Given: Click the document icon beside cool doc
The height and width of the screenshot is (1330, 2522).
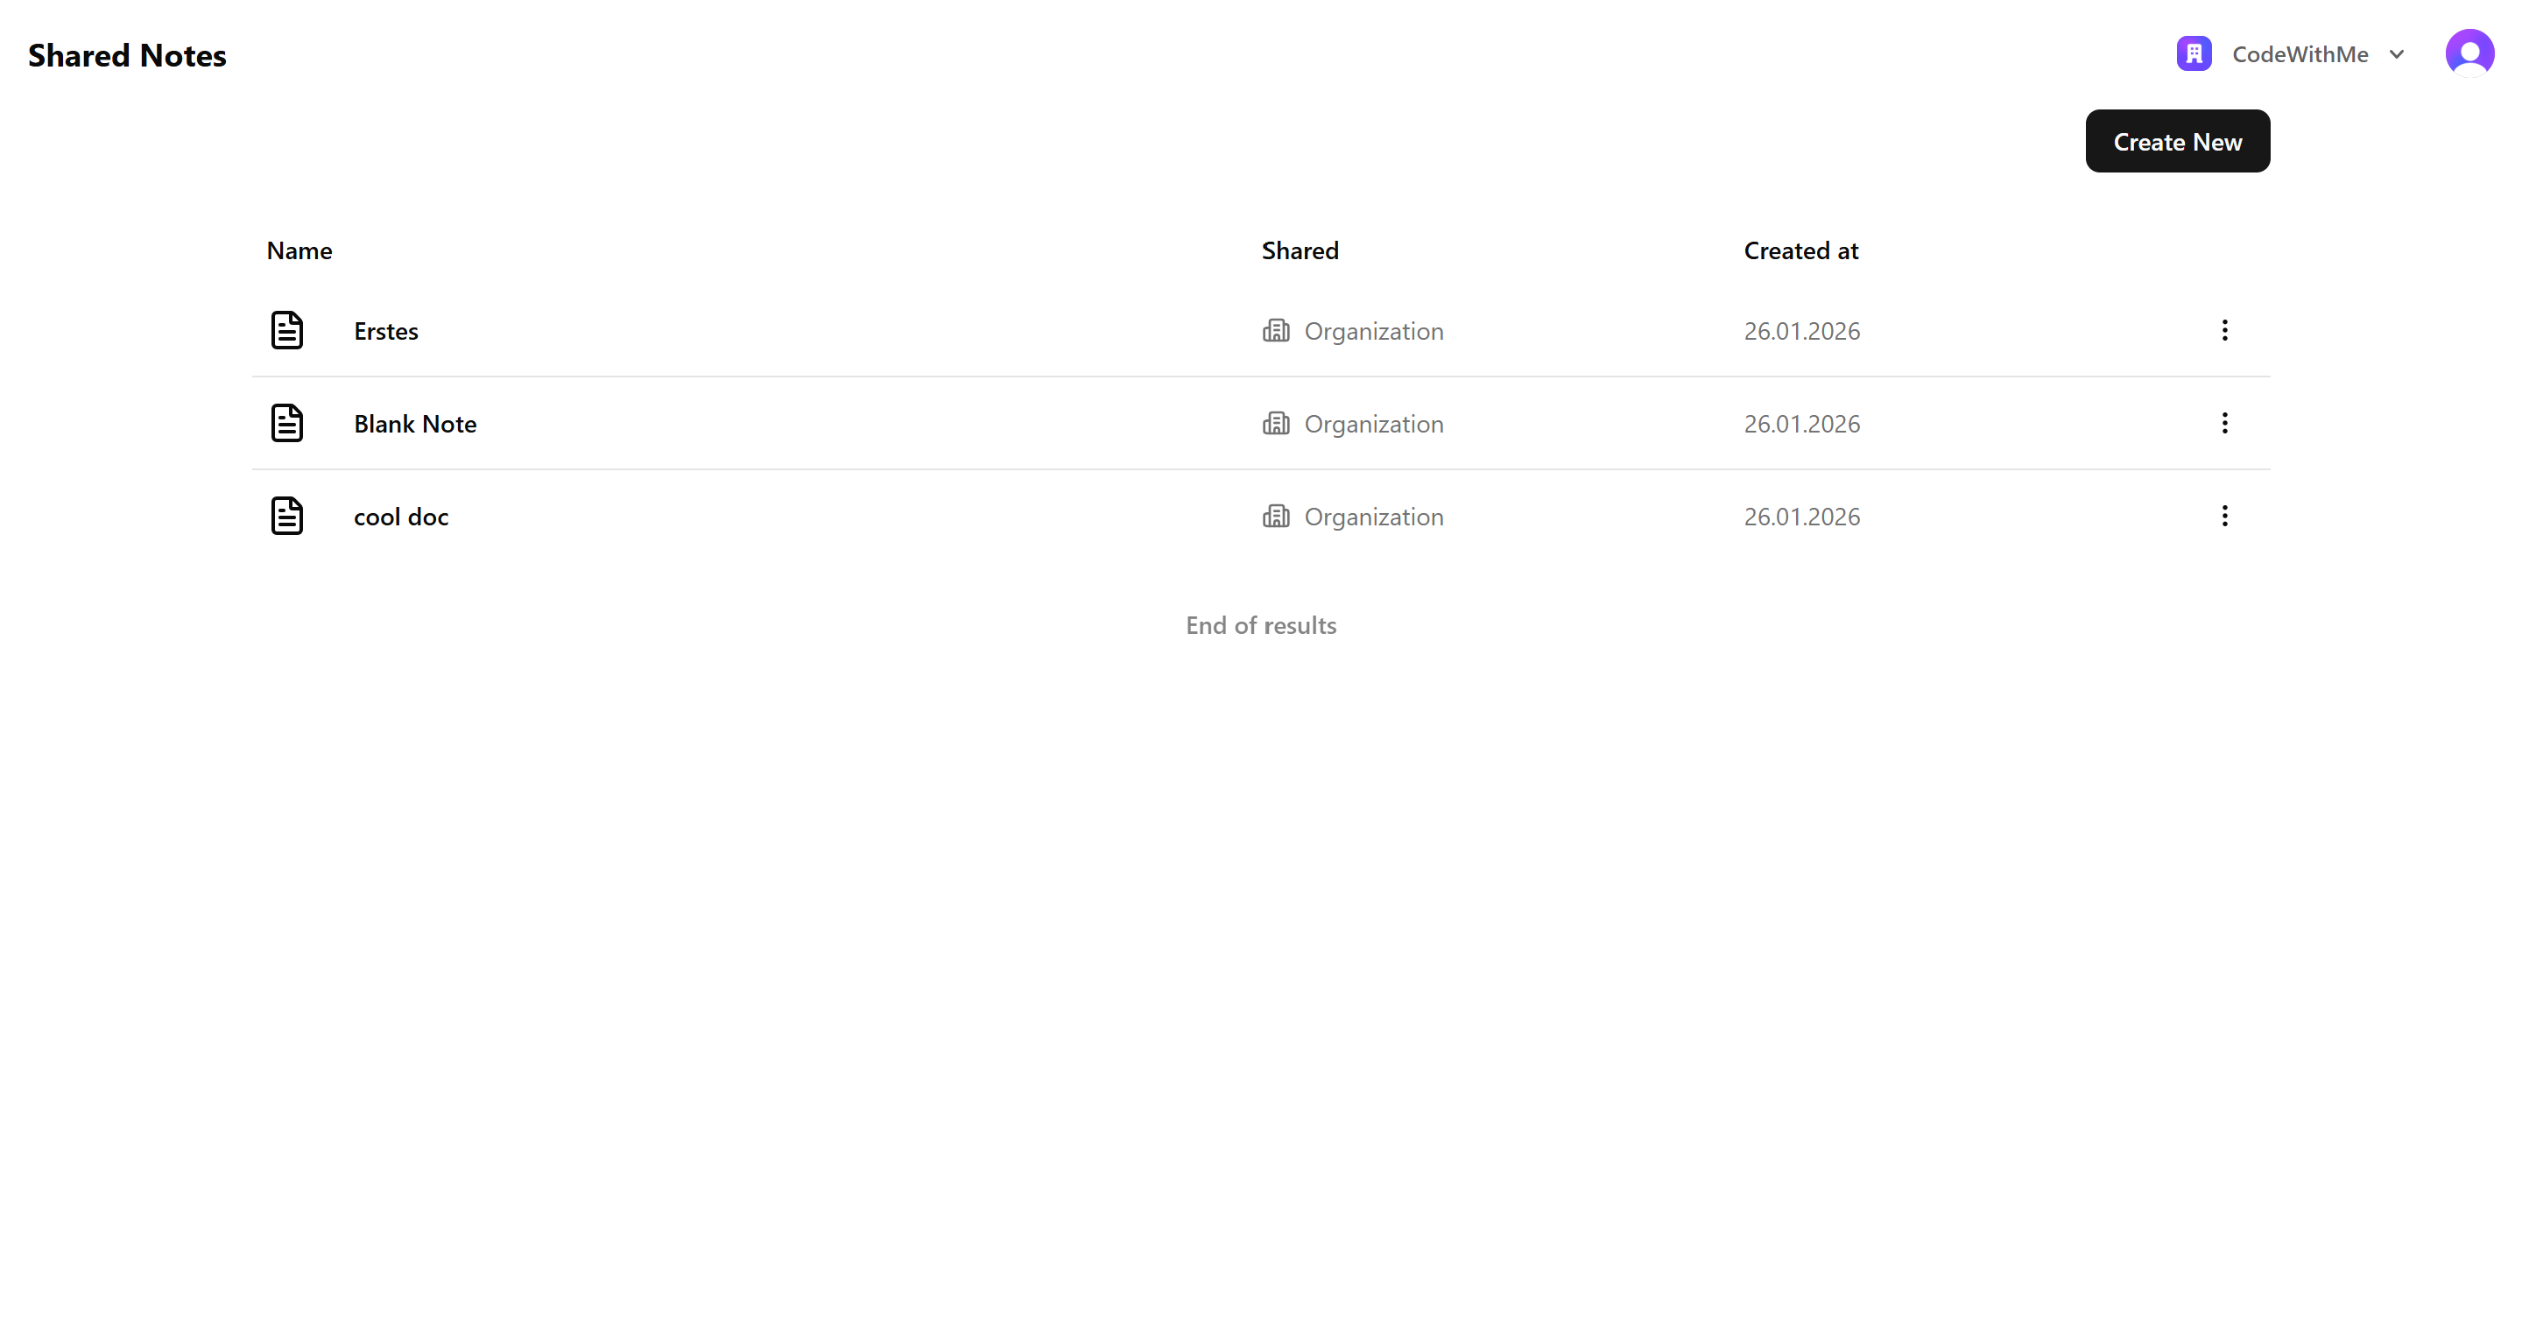Looking at the screenshot, I should (x=287, y=517).
